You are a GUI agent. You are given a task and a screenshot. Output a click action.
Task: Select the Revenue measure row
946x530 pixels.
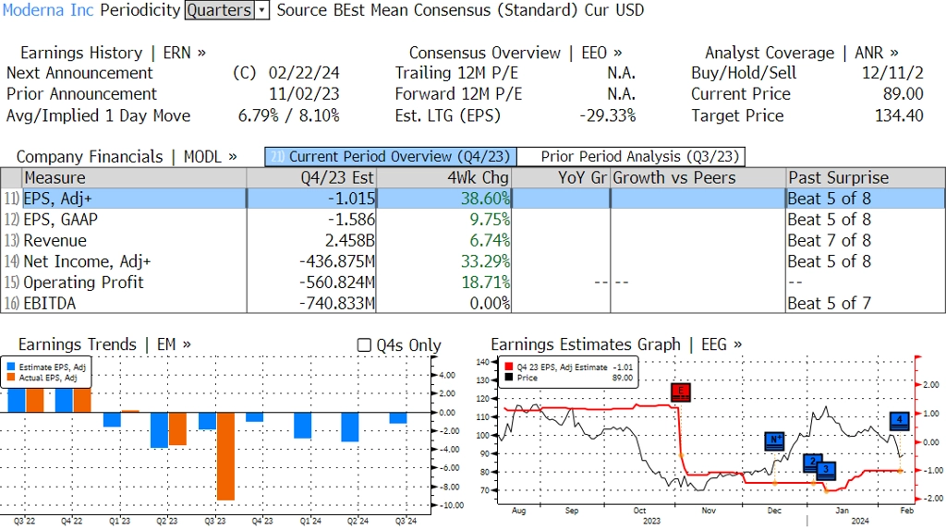tap(473, 241)
